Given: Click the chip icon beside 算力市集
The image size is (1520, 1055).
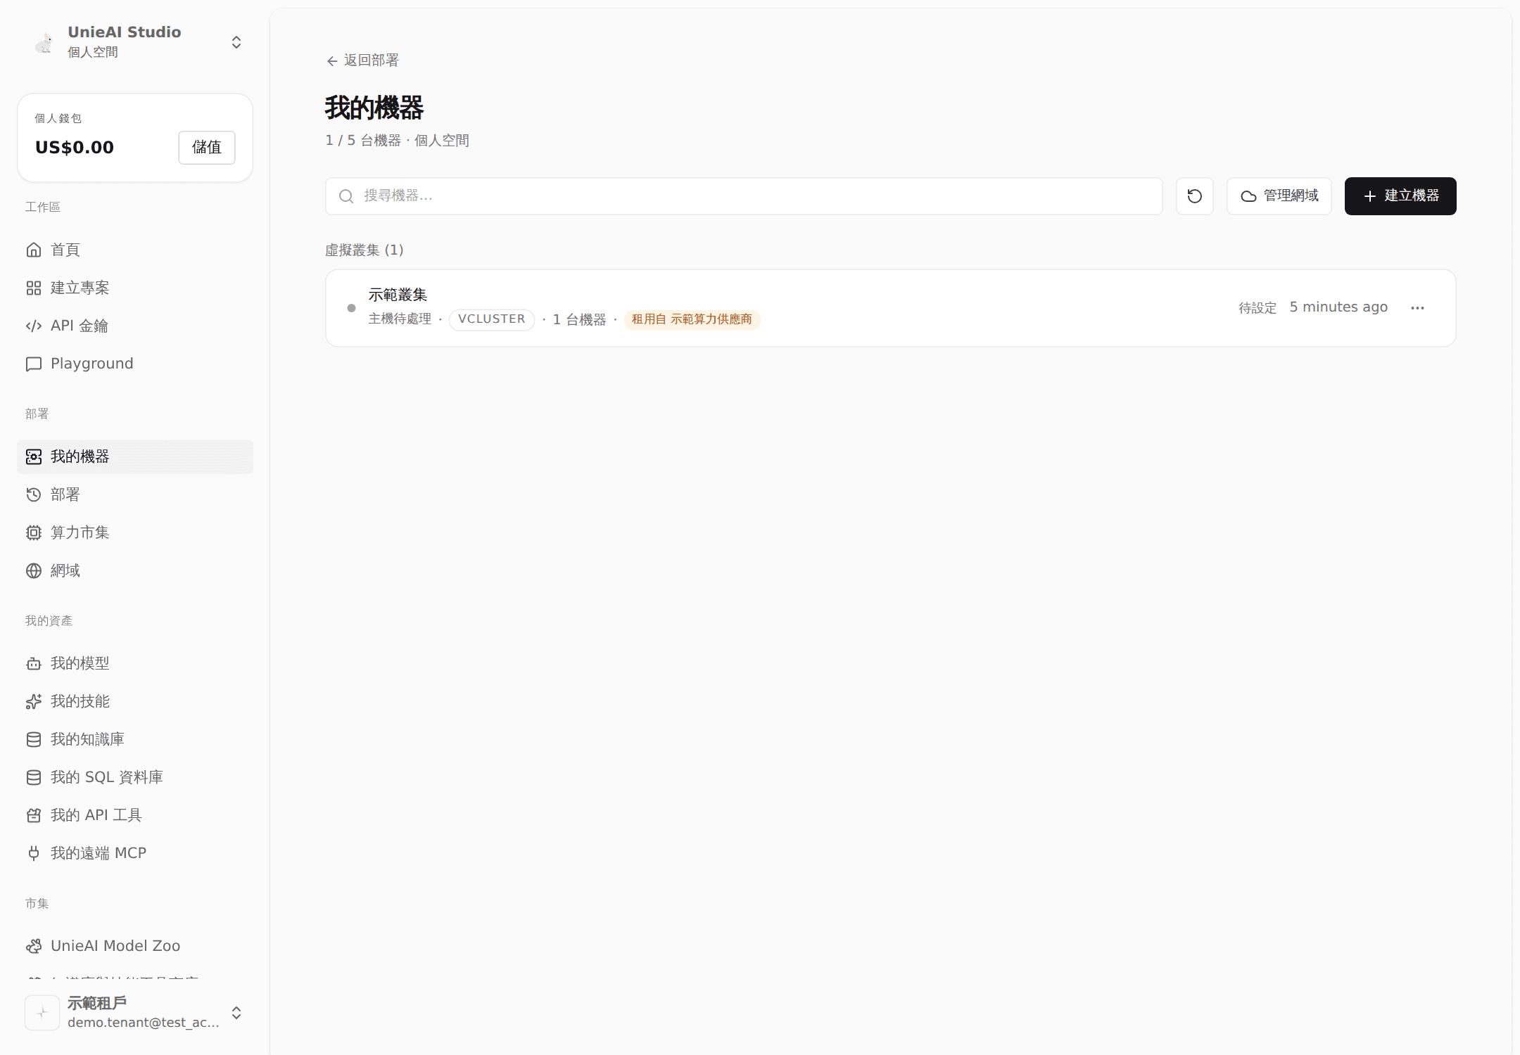Looking at the screenshot, I should point(34,532).
